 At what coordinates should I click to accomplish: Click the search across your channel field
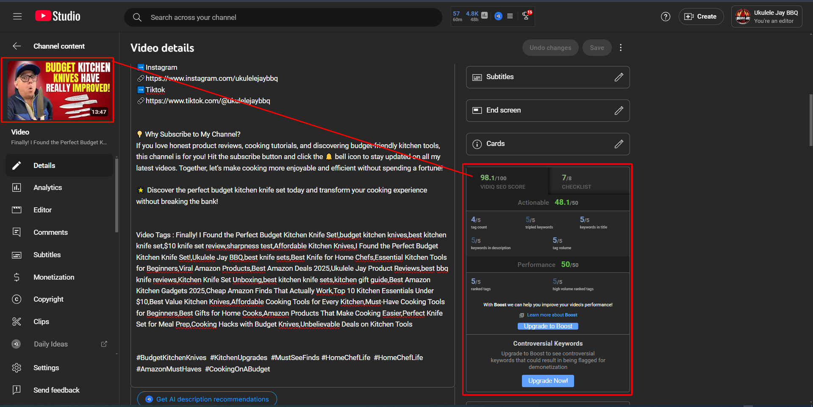283,17
